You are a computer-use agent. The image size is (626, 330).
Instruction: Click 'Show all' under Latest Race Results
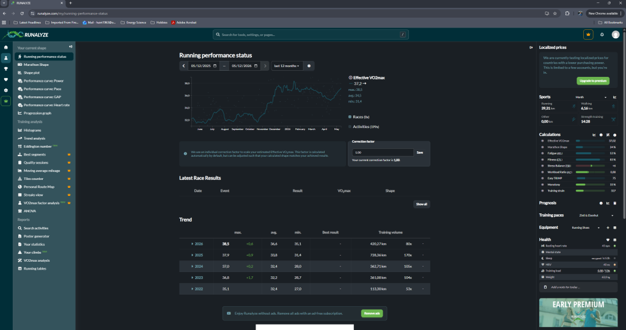pyautogui.click(x=422, y=204)
